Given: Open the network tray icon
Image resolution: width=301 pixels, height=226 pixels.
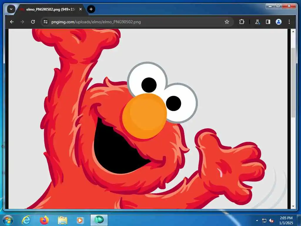Looking at the screenshot, I should pyautogui.click(x=264, y=220).
